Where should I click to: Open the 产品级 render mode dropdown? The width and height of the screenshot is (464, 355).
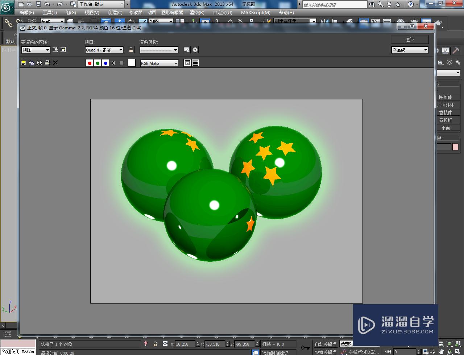410,50
